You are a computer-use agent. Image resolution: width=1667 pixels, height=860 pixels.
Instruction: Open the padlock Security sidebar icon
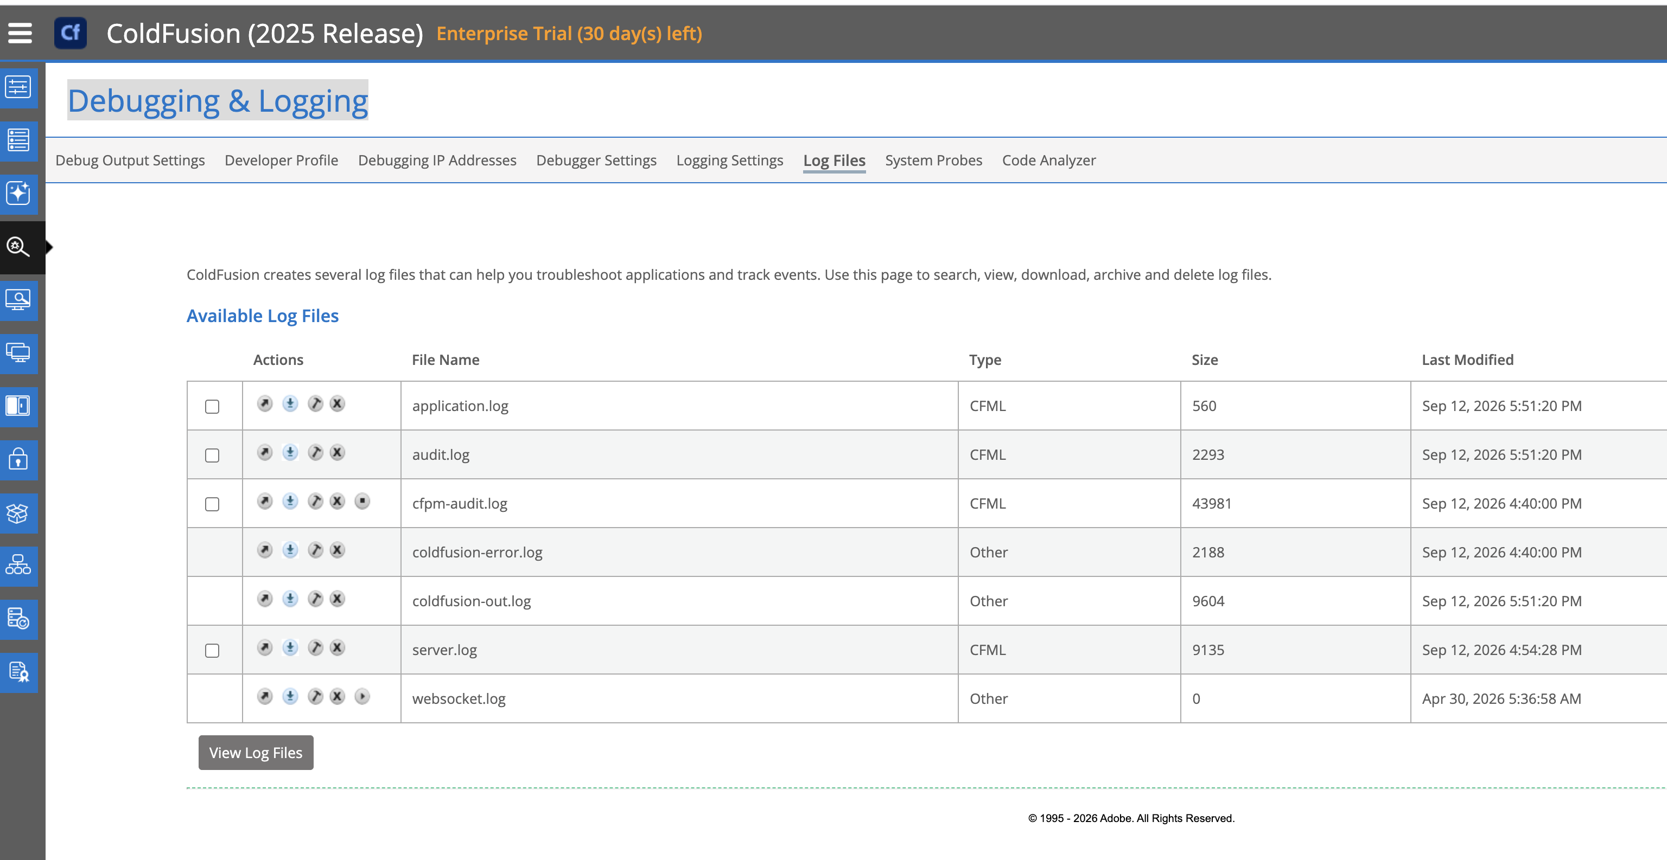pos(18,460)
